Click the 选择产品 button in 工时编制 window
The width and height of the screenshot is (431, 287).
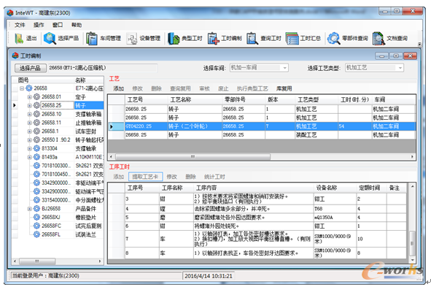point(30,68)
